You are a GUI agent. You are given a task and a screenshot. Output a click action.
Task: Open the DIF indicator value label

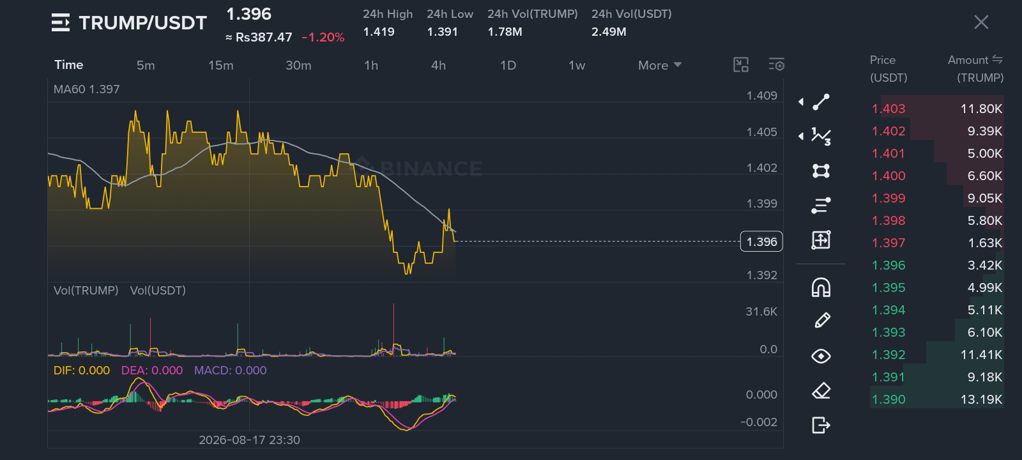[x=82, y=371]
